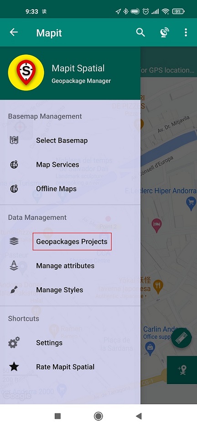Tap Android home circle button
Image resolution: width=197 pixels, height=428 pixels.
point(98,416)
